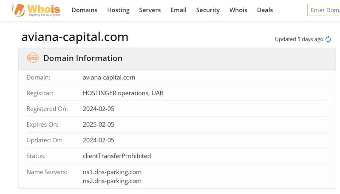Open the Security menu
Image resolution: width=340 pixels, height=194 pixels.
[208, 10]
